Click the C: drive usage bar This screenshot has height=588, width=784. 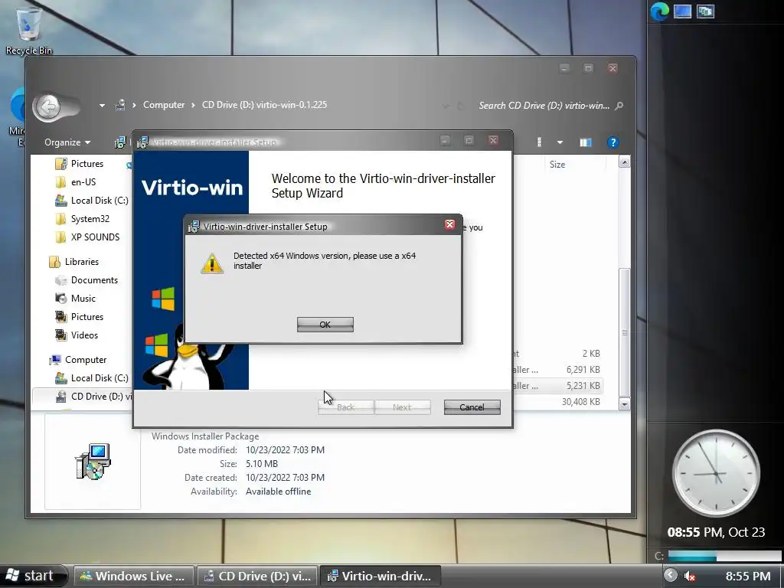[724, 556]
